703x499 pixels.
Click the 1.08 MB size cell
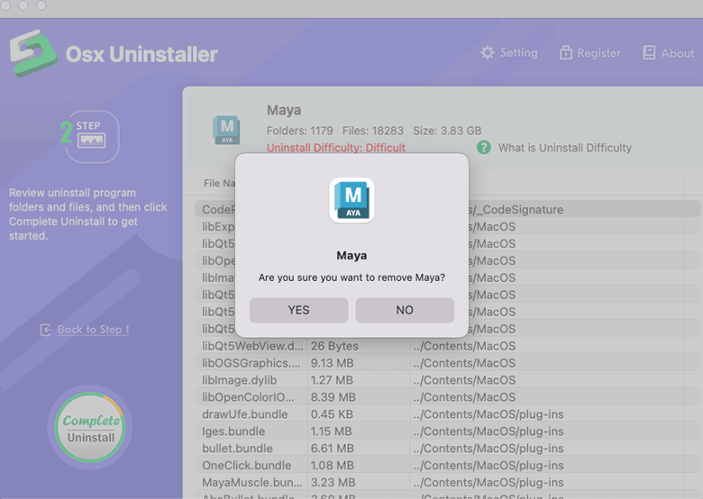click(333, 465)
